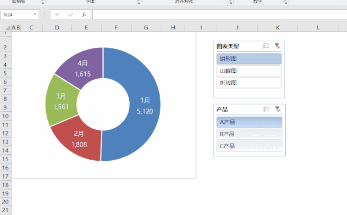Click the insert function fx icon
The height and width of the screenshot is (215, 347).
click(84, 15)
